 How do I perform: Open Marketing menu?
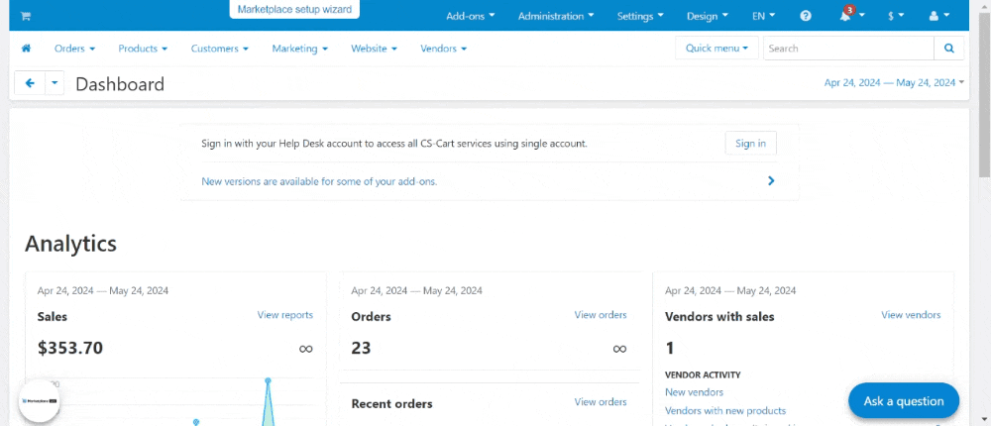tap(299, 48)
